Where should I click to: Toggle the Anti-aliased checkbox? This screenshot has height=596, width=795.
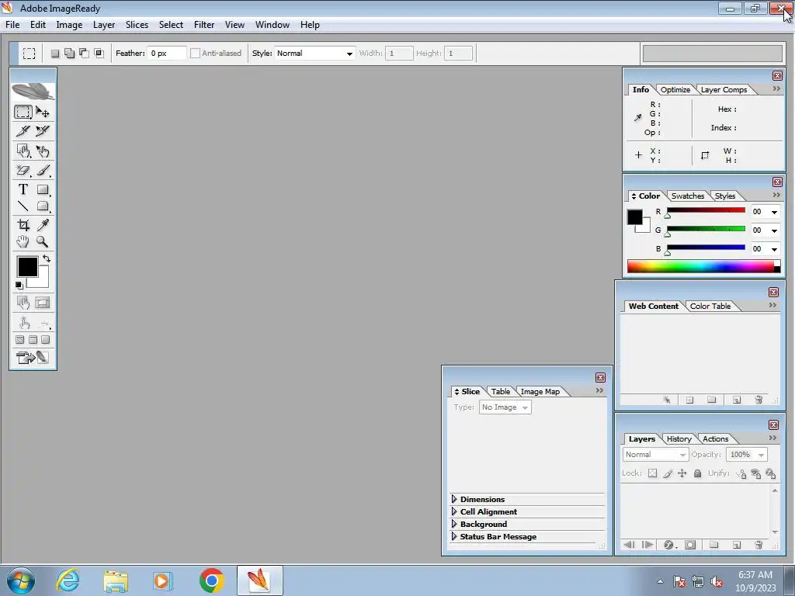[x=195, y=54]
